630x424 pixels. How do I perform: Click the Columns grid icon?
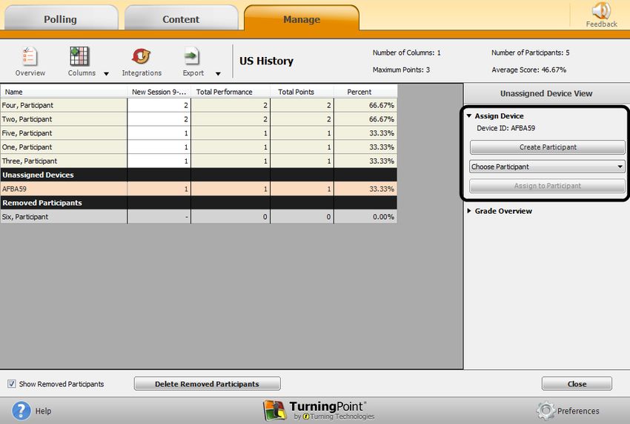click(x=79, y=56)
